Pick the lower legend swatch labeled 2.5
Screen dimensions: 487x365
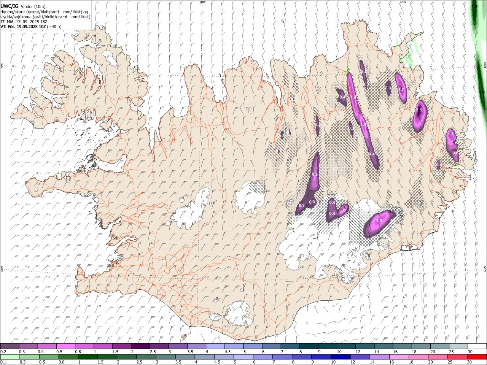tap(146, 357)
